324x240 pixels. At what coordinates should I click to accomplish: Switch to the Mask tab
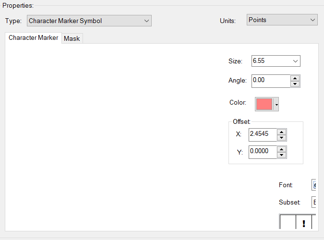coord(72,38)
